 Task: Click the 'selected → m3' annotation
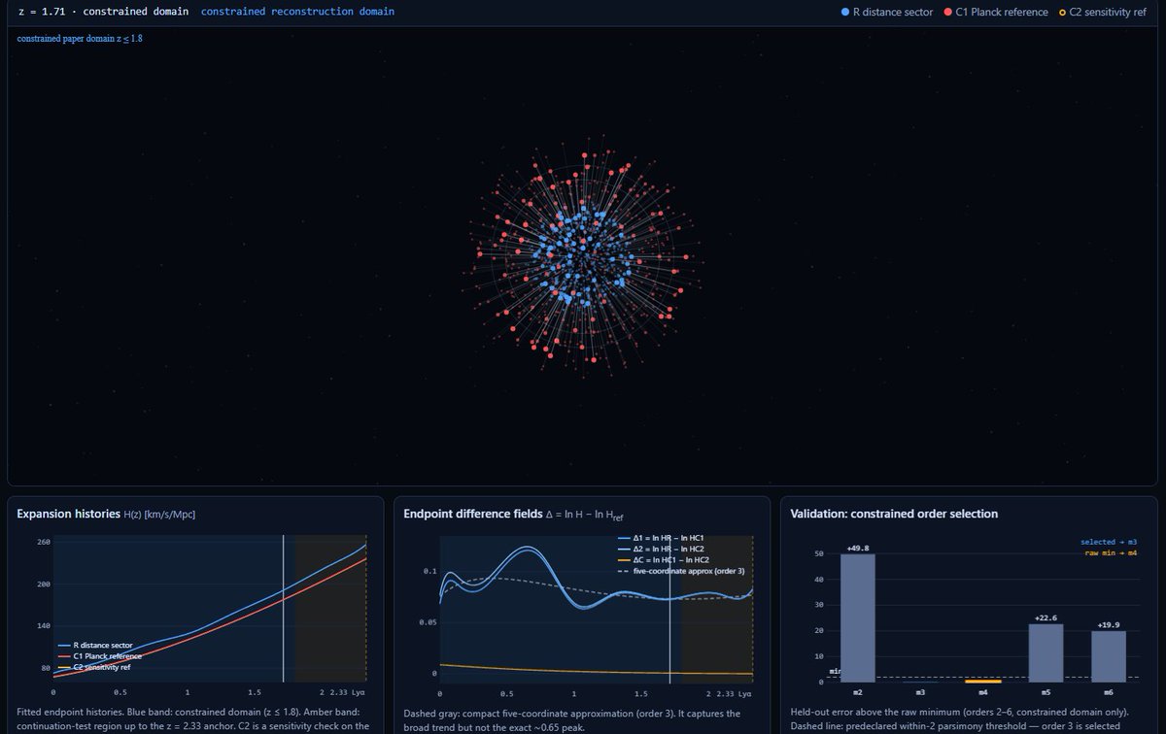click(x=1110, y=542)
